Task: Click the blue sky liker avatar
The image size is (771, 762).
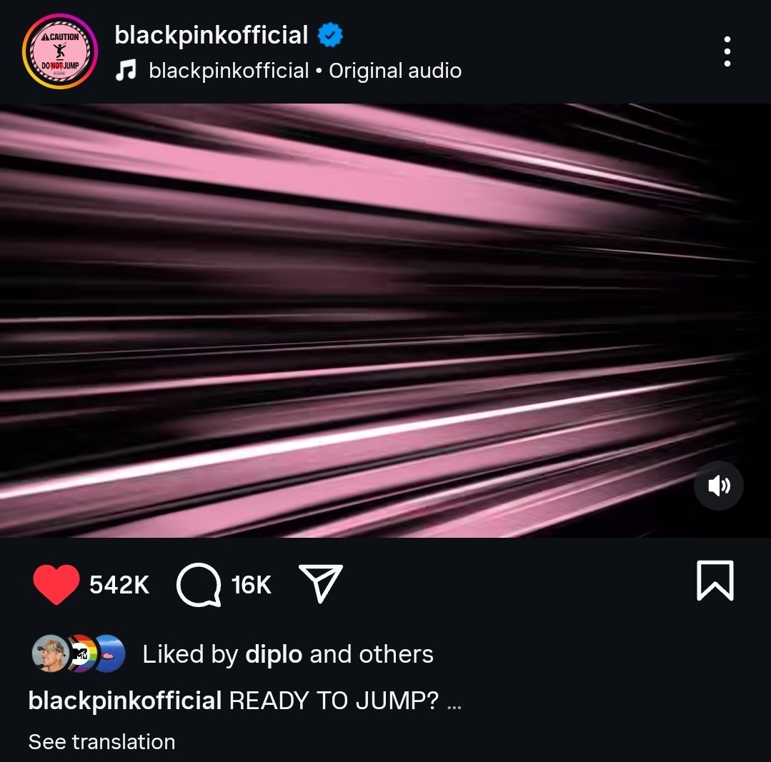Action: [x=111, y=653]
